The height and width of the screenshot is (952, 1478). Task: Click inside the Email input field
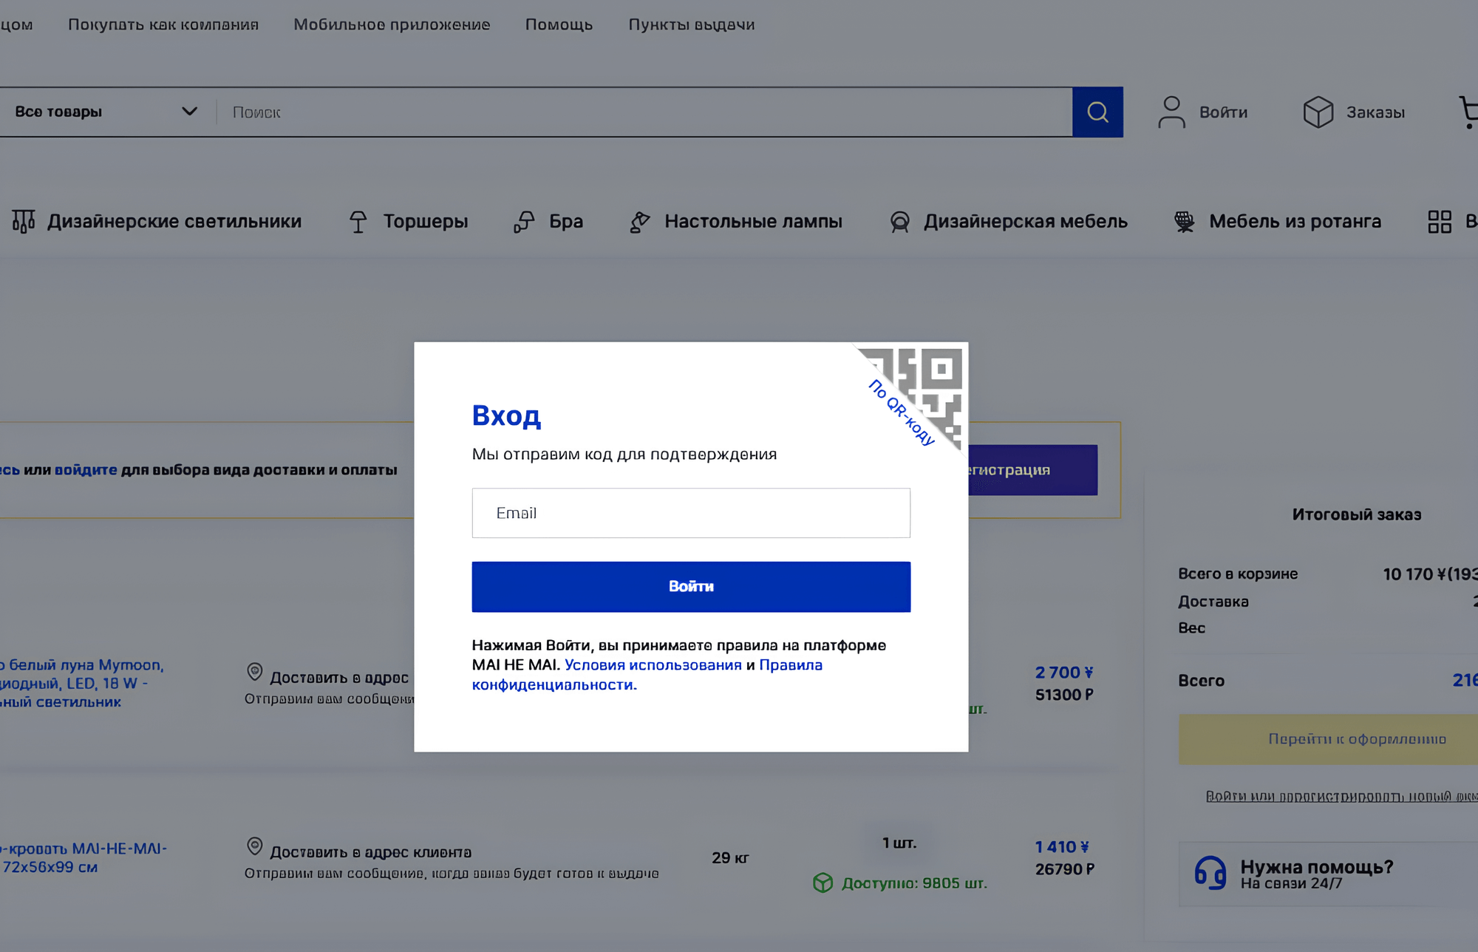click(690, 513)
